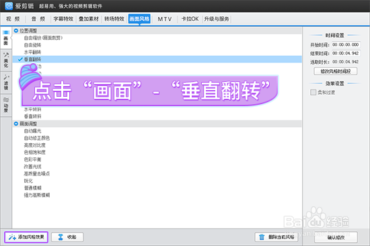Select the 水平倾斜 effect
This screenshot has width=370, height=246.
coord(32,109)
